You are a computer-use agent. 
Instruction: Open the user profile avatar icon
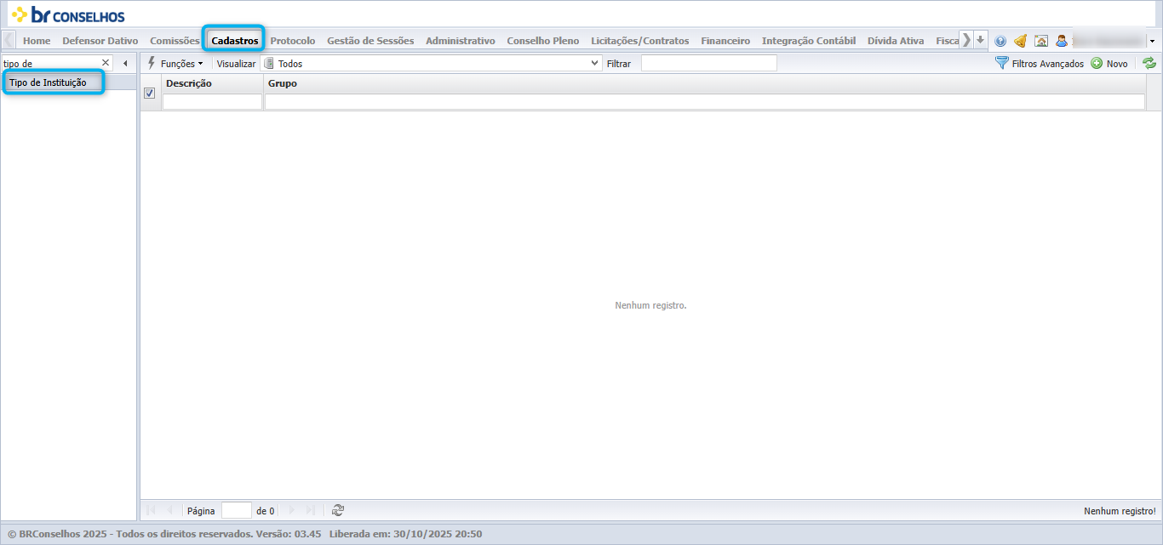[x=1062, y=41]
